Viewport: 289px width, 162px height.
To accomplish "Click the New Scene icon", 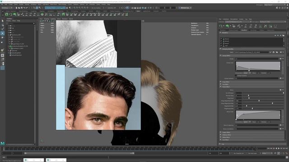I will point(17,8).
